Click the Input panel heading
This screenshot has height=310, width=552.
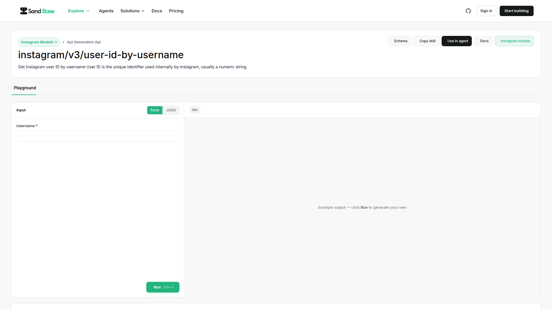[x=21, y=110]
